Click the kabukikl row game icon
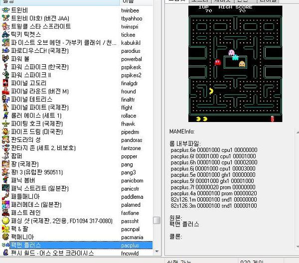Viewport: 299px width, 263px height. click(x=5, y=42)
